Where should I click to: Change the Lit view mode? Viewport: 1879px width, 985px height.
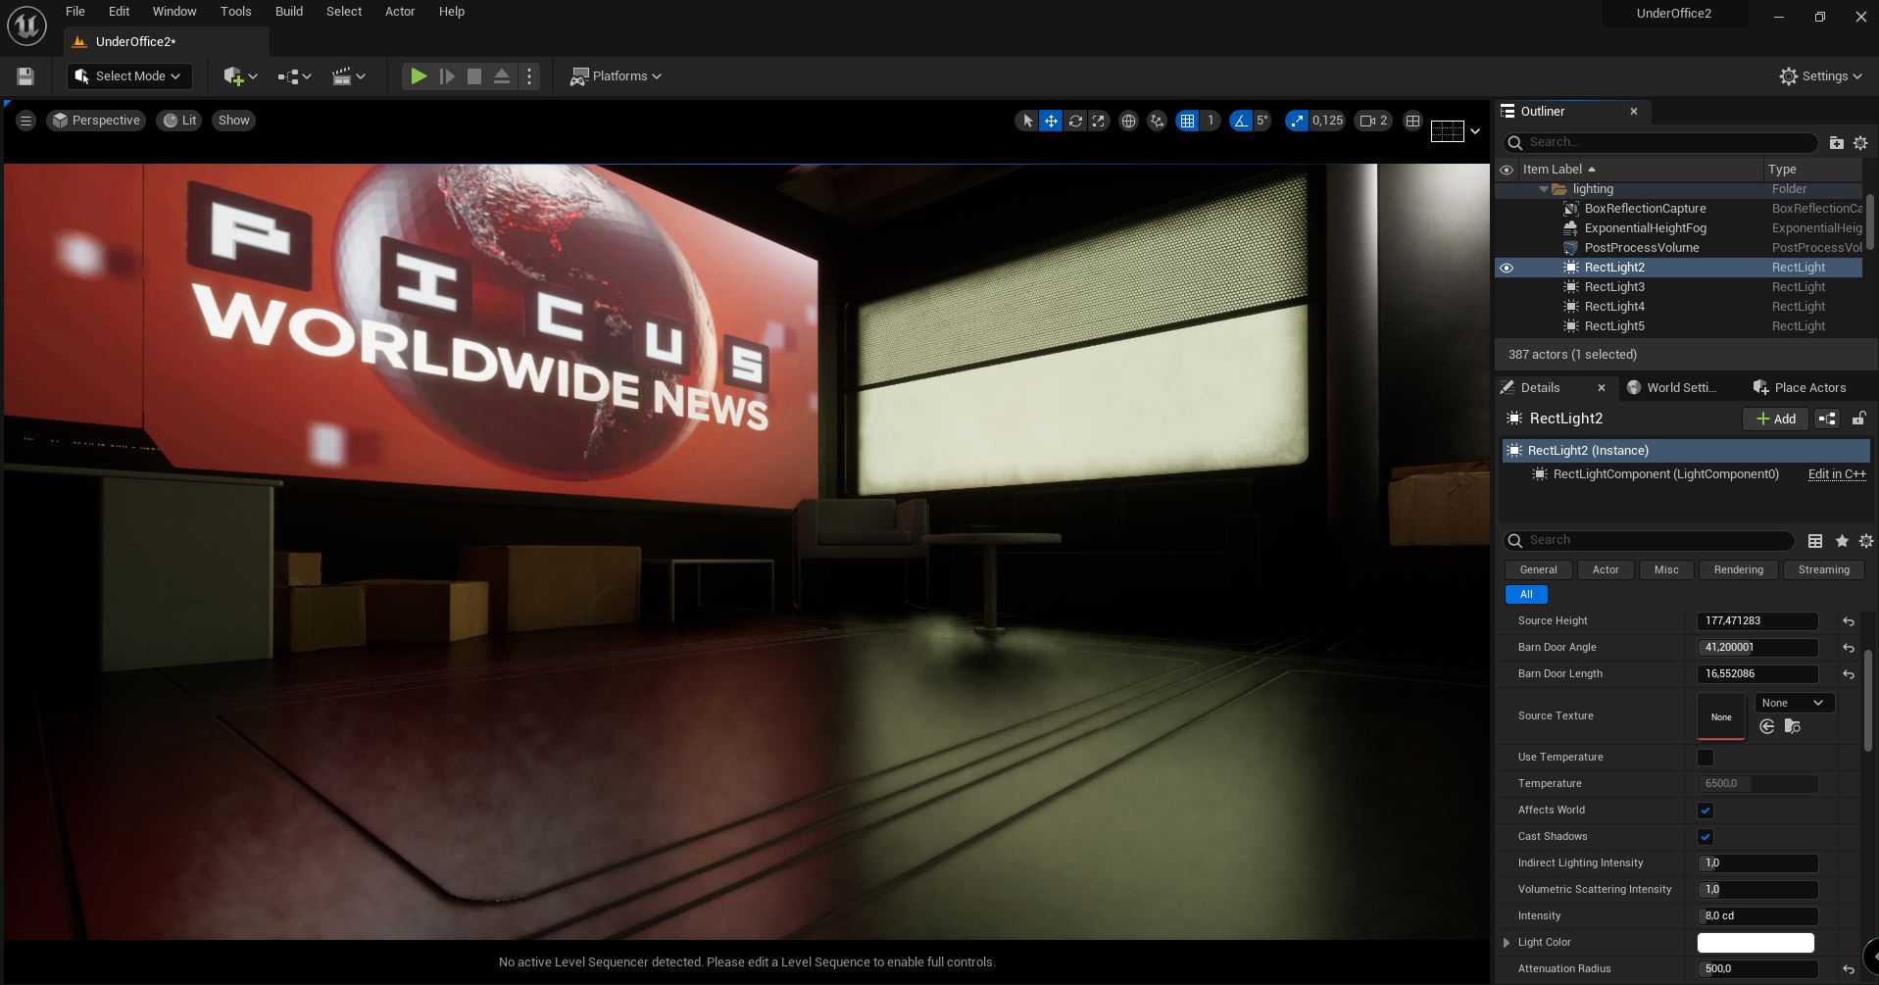tap(179, 121)
